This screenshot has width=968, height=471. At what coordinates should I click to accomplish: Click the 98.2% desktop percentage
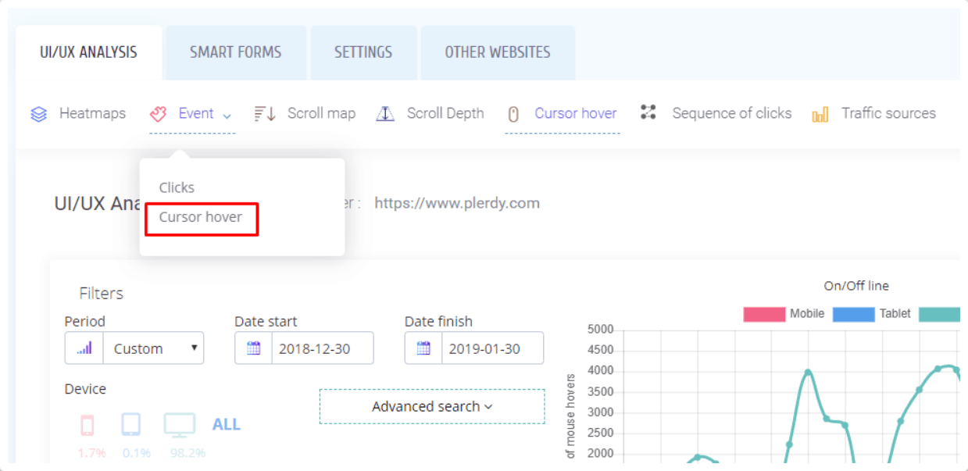click(188, 453)
